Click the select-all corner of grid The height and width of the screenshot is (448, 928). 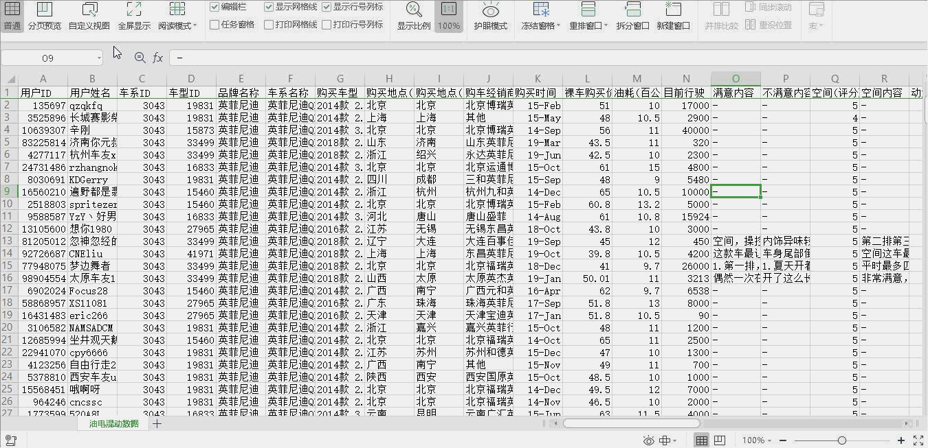point(9,78)
